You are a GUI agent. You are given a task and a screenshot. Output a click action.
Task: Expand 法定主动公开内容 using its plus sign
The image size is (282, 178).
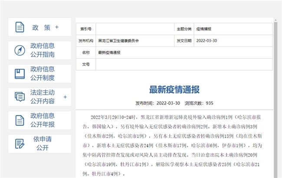(65, 97)
